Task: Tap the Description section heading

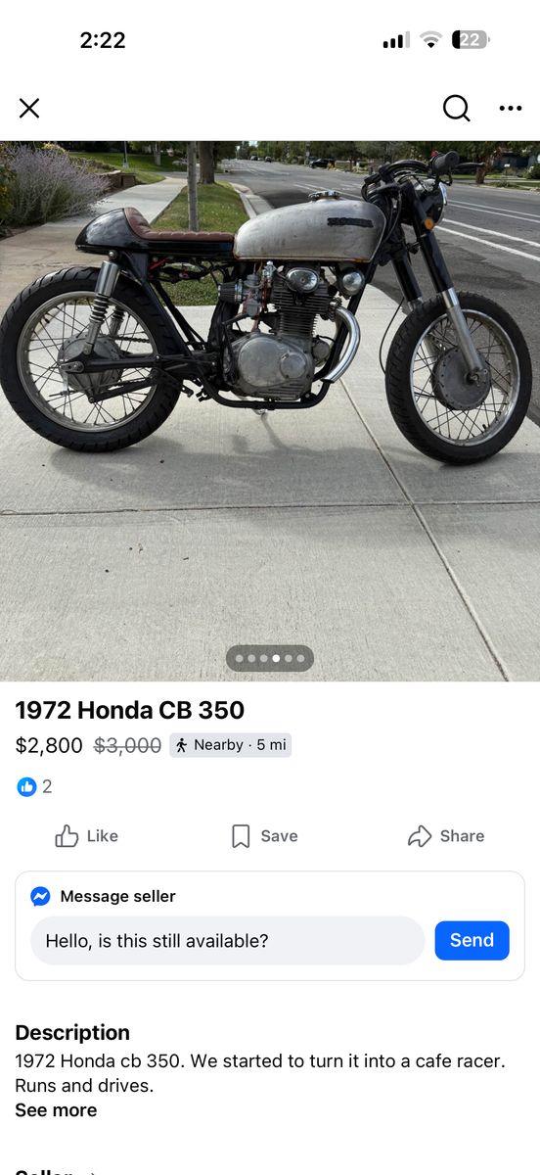Action: (72, 1032)
